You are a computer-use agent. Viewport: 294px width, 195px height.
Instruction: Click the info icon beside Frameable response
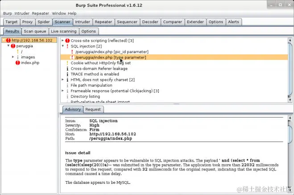67,91
